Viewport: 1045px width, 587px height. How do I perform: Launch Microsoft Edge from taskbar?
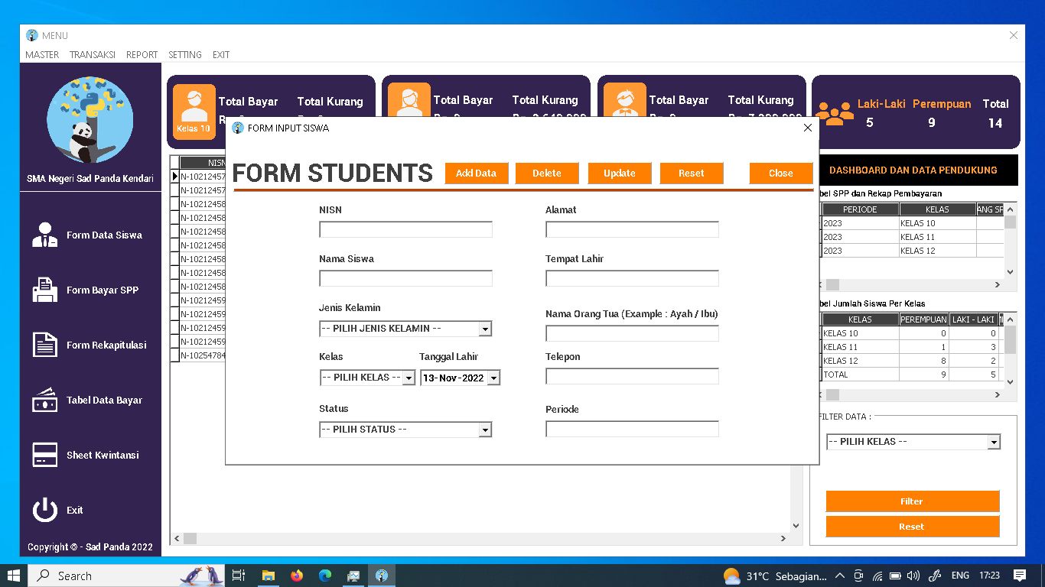[x=325, y=576]
